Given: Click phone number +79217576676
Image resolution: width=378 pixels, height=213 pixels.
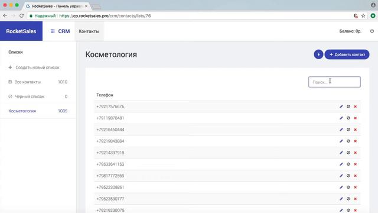Looking at the screenshot, I should [x=110, y=106].
